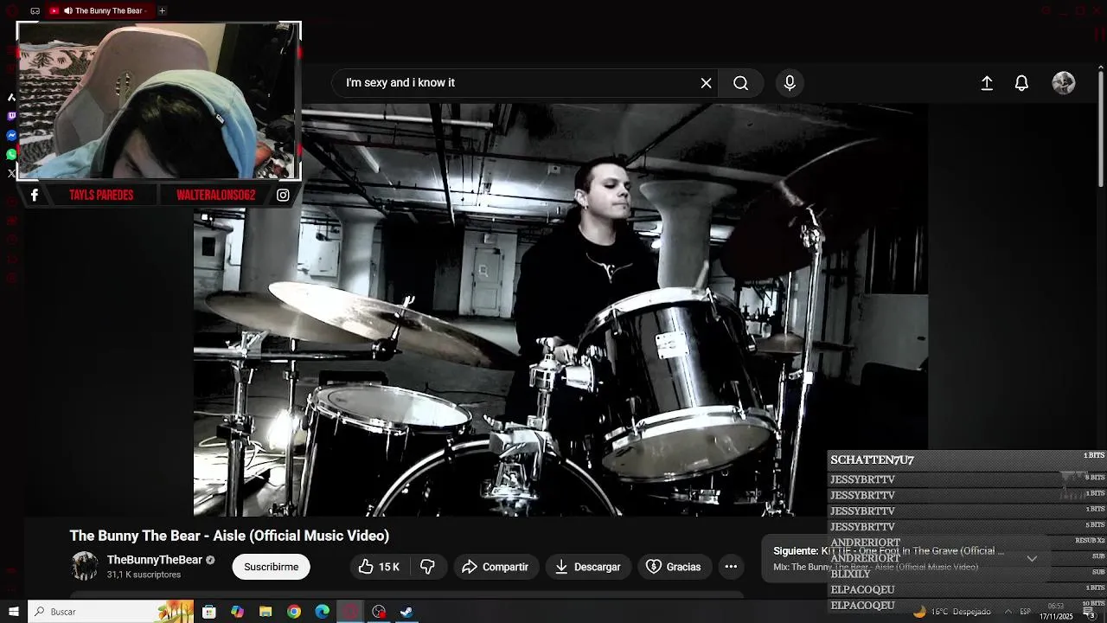Show hidden system tray icons
The width and height of the screenshot is (1107, 623).
click(x=1008, y=612)
